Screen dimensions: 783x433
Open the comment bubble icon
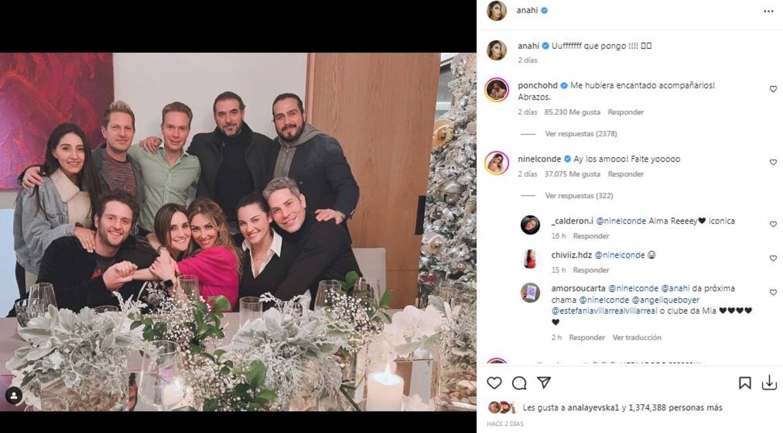pyautogui.click(x=519, y=383)
